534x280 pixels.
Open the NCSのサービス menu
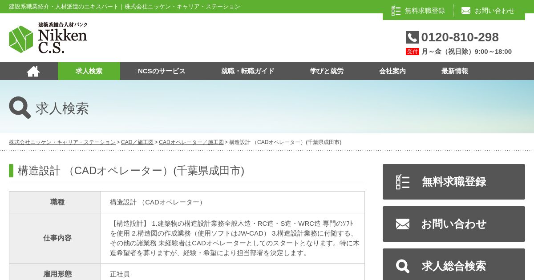click(162, 71)
